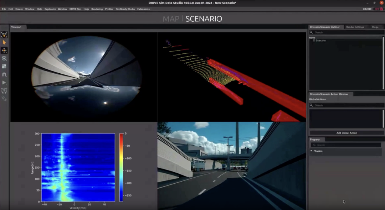Pick the Scale tool icon

[4, 66]
